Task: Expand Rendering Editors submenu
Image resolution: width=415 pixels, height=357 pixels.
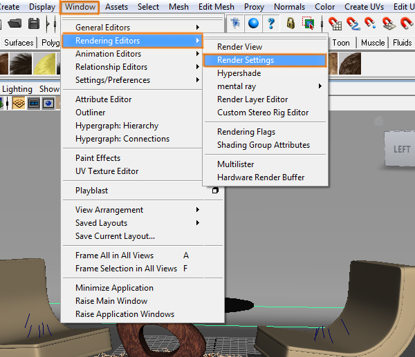Action: [x=132, y=41]
